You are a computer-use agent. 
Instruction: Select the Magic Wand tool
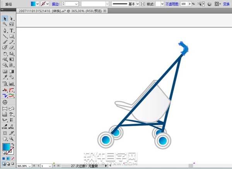coord(5,24)
